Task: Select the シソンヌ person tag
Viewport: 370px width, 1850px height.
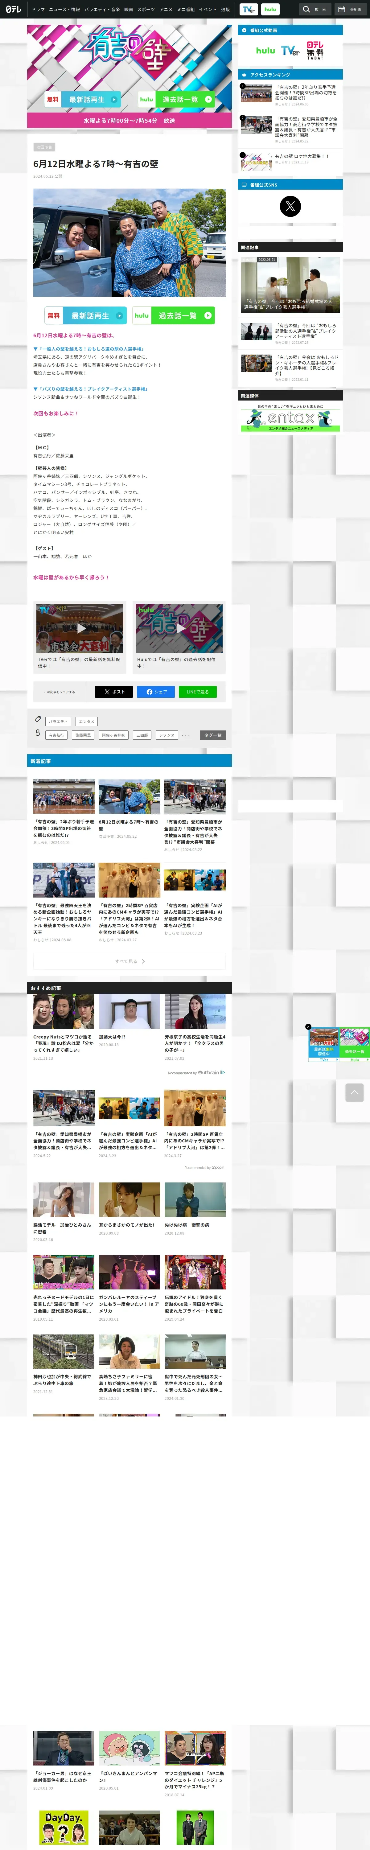Action: tap(167, 735)
